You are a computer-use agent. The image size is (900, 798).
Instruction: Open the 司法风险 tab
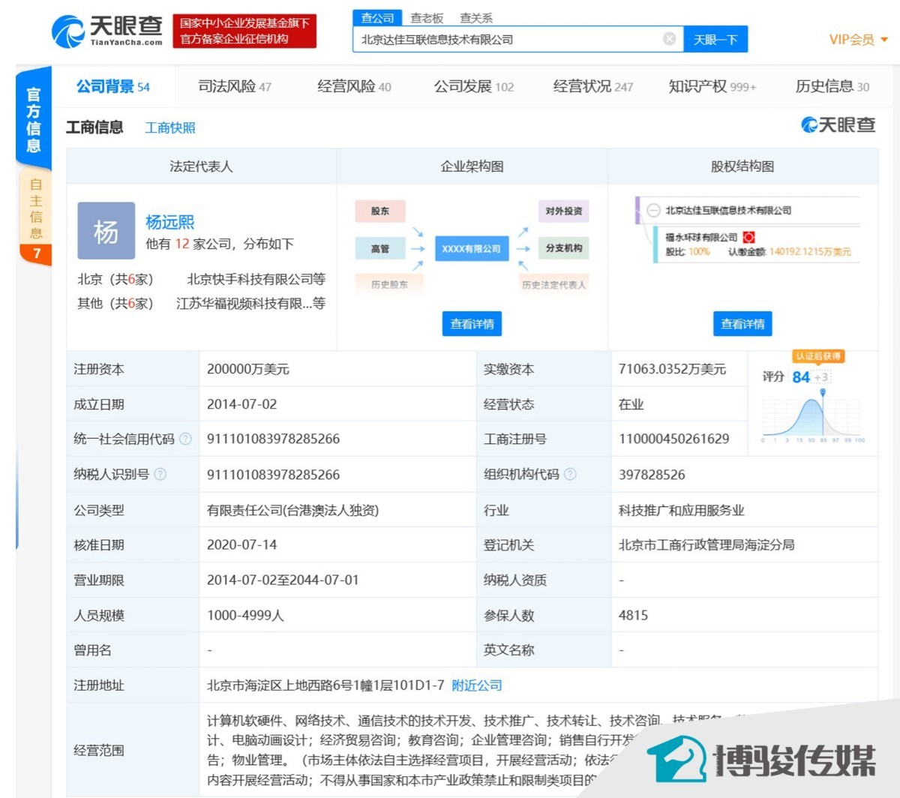[x=235, y=87]
